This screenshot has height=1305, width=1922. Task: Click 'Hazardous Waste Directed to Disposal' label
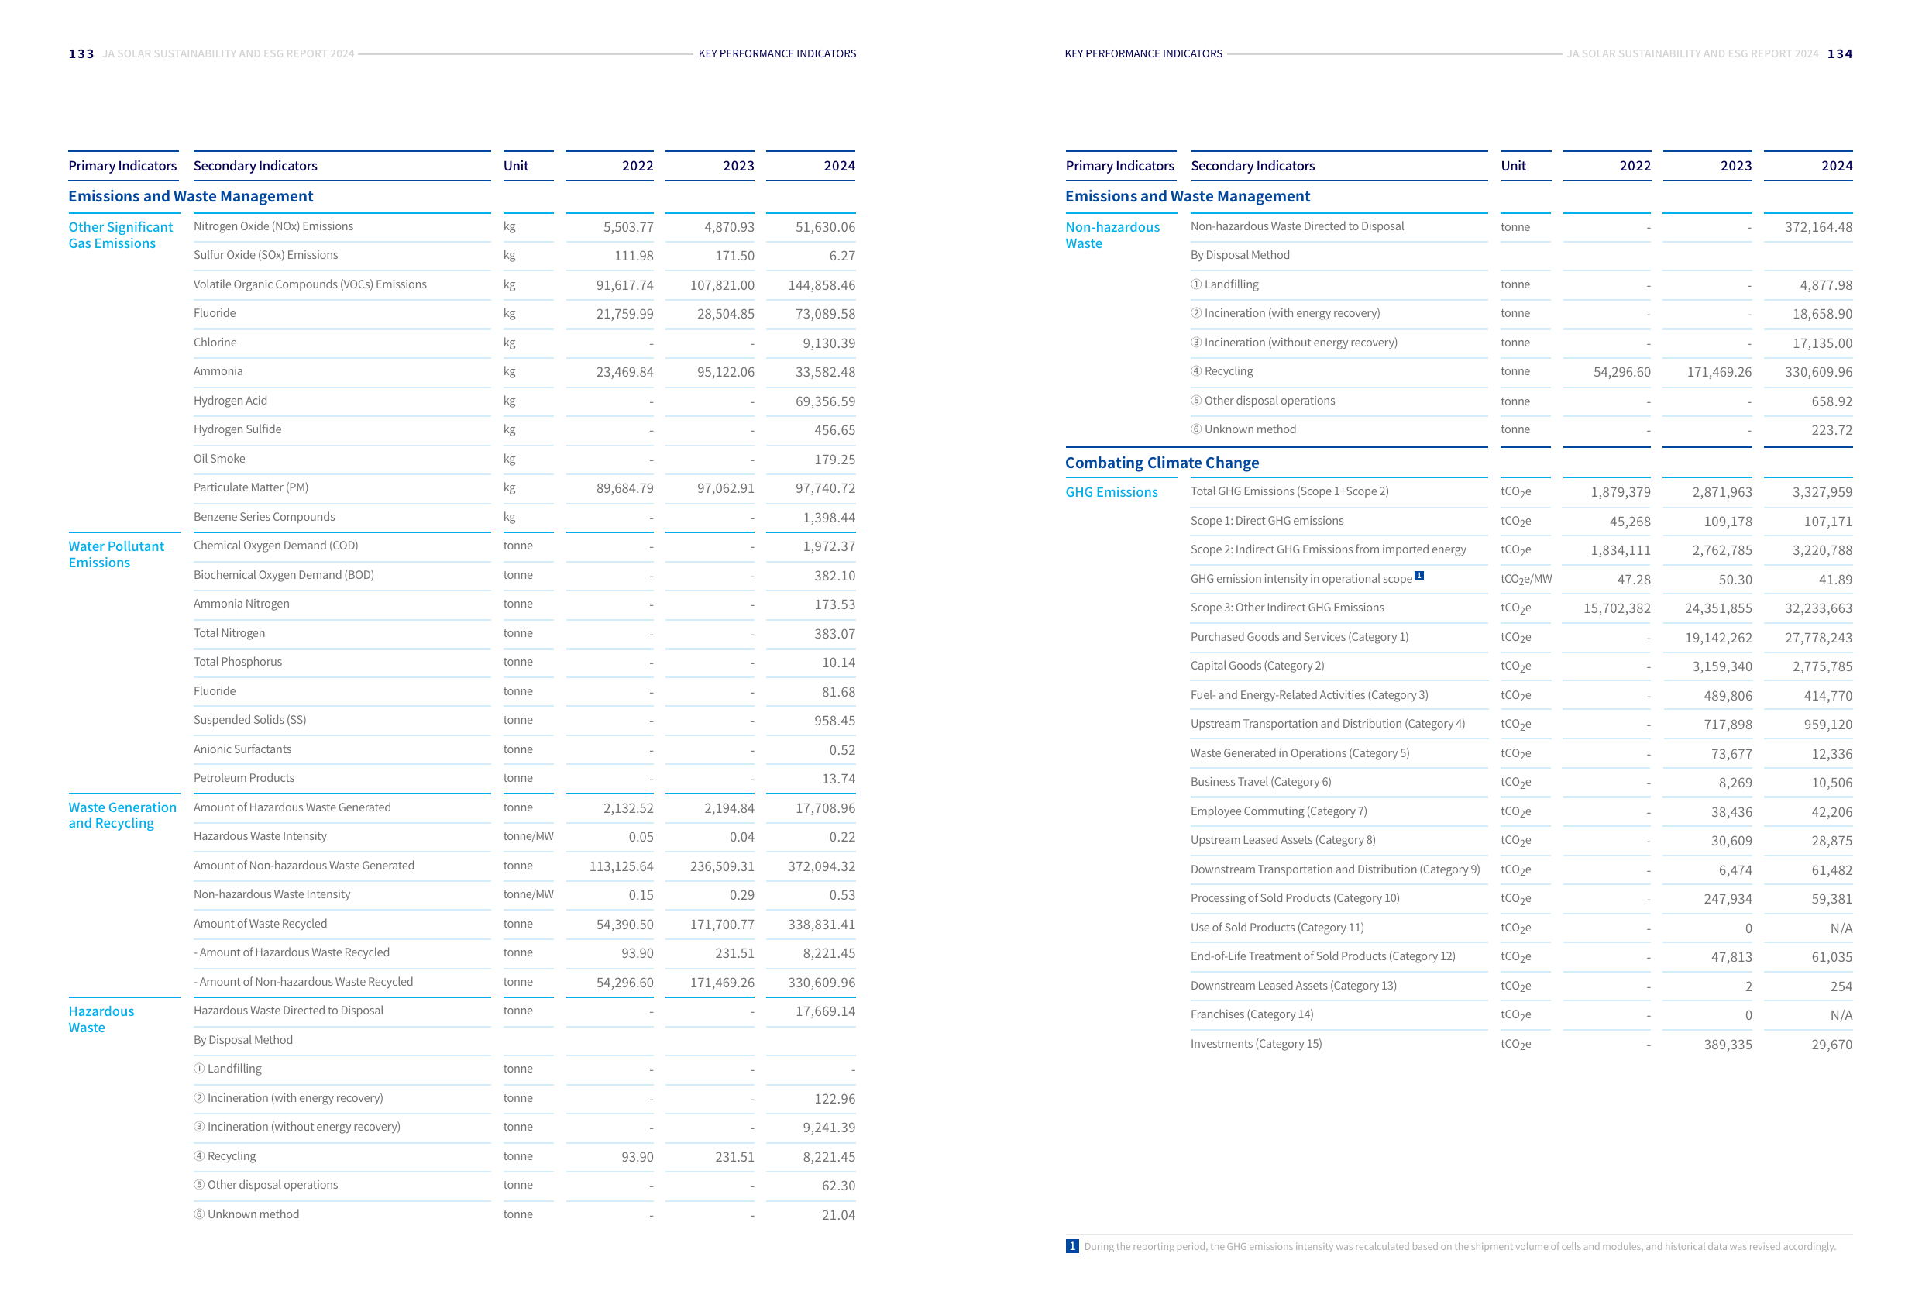(289, 1011)
